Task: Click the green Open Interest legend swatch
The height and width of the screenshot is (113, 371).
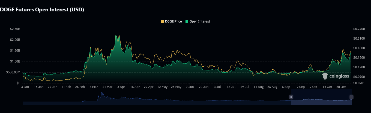Action: (187, 21)
